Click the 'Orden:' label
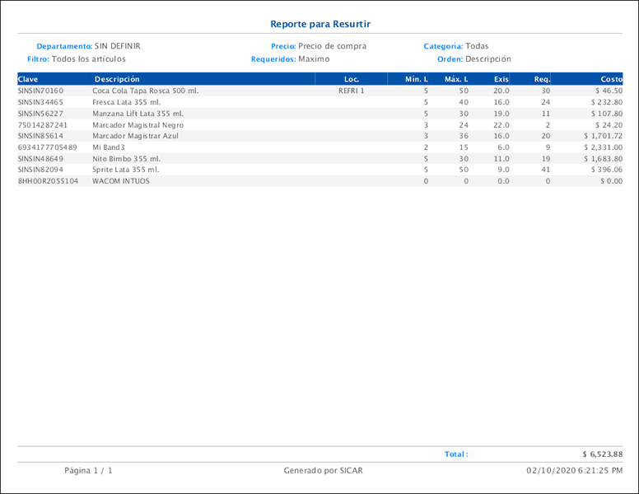The height and width of the screenshot is (494, 639). 450,59
